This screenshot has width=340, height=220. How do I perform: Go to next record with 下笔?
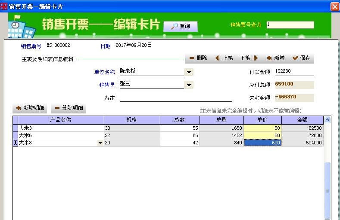point(249,58)
